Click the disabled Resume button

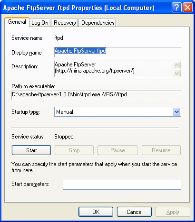coord(161,150)
